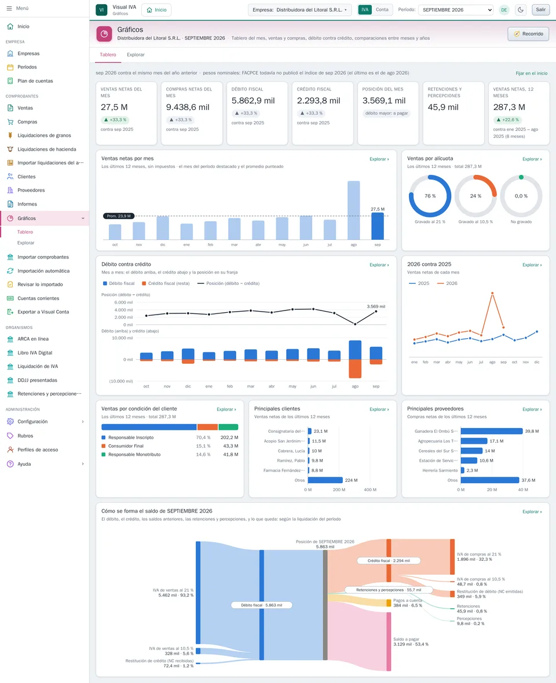Expand the Ayuda sidebar submenu arrow
The image size is (556, 683).
(83, 464)
